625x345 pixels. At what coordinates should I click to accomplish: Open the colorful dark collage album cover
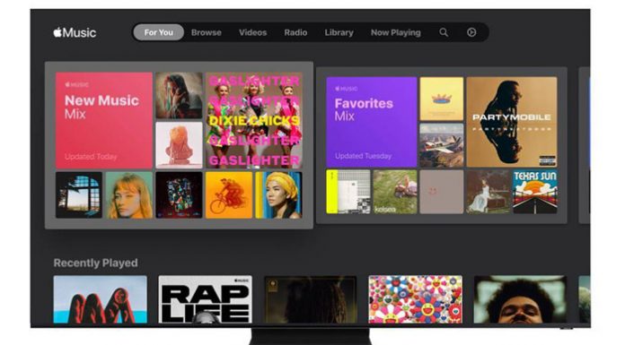(x=179, y=195)
